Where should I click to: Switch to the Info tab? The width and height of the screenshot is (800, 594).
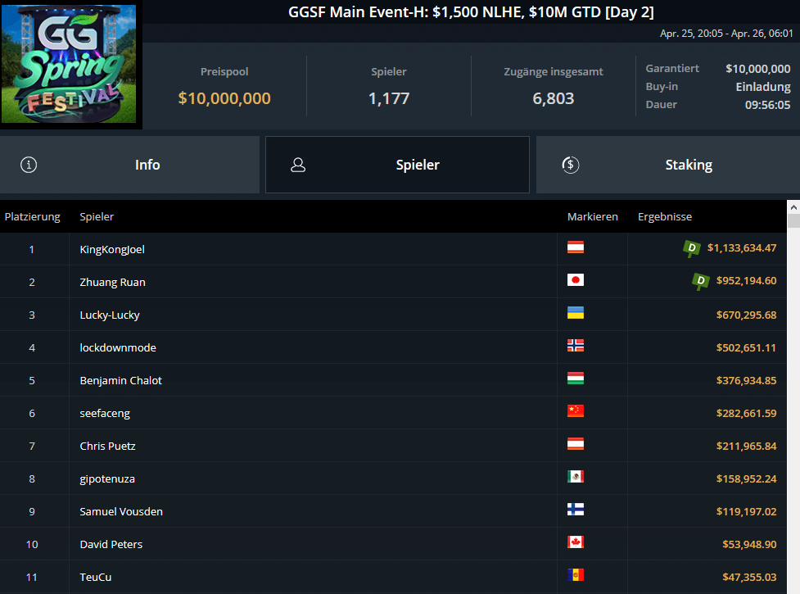[147, 165]
